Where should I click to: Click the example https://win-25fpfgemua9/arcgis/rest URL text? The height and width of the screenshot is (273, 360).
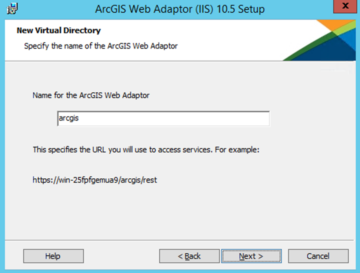pos(95,180)
